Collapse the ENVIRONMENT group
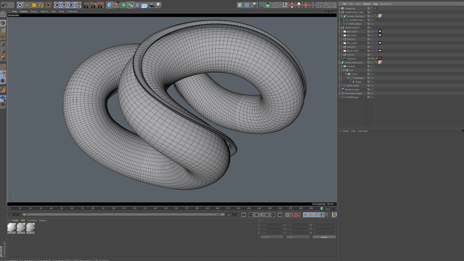The image size is (464, 261). [340, 28]
